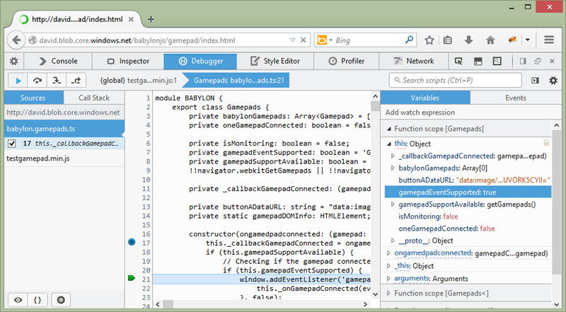
Task: Close the developer tools panel
Action: click(x=552, y=61)
